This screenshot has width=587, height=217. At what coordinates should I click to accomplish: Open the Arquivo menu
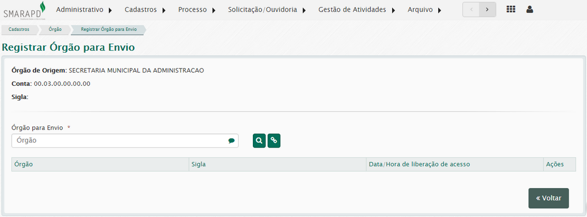point(424,9)
